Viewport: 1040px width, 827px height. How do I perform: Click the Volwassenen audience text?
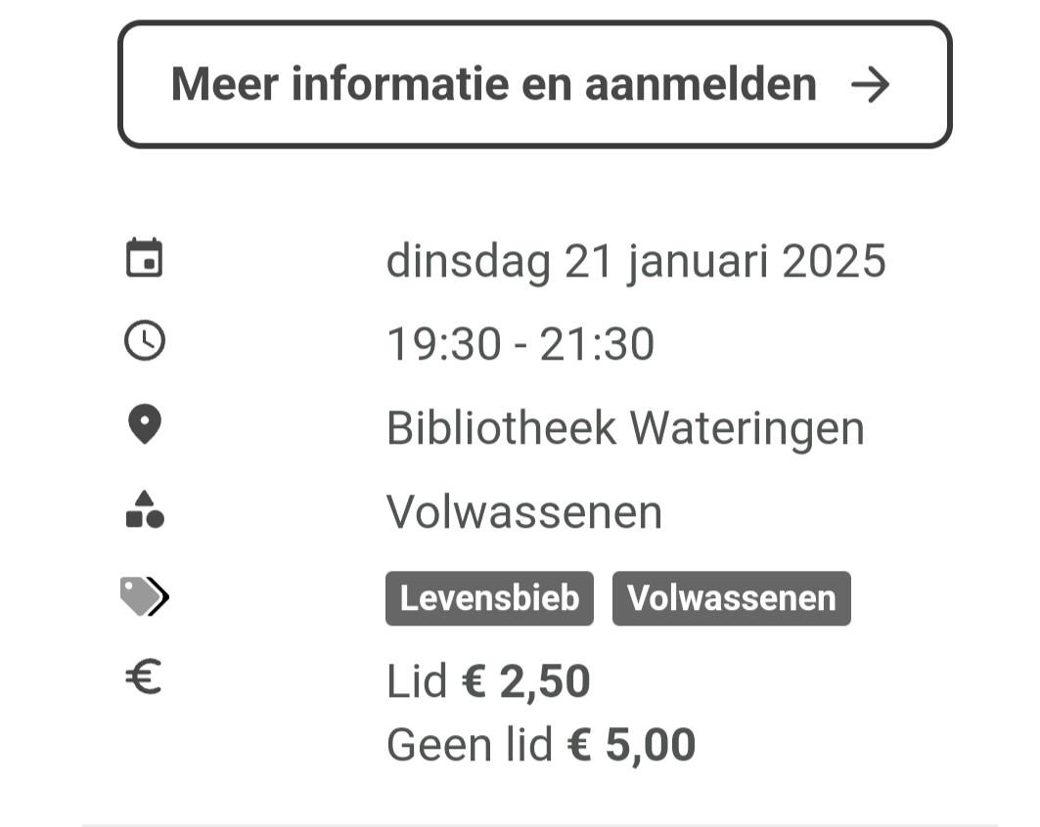(524, 512)
